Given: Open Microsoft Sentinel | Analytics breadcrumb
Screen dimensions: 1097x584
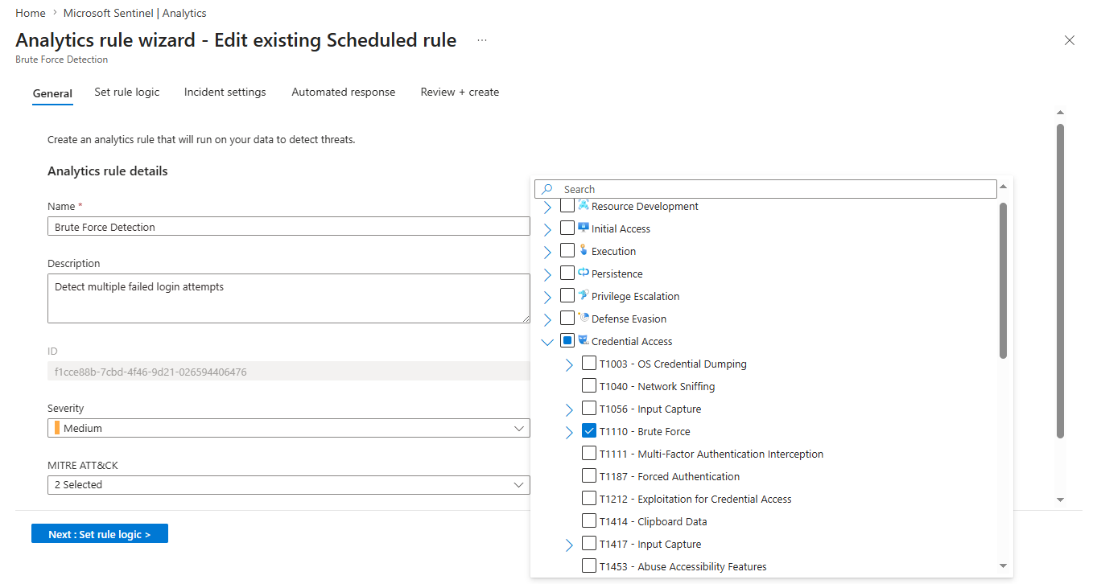Looking at the screenshot, I should tap(134, 13).
